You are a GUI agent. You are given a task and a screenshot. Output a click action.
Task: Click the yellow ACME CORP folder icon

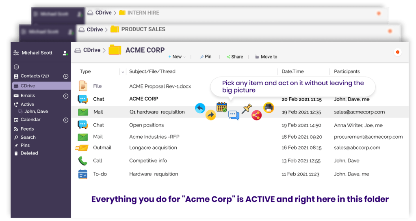(x=115, y=50)
